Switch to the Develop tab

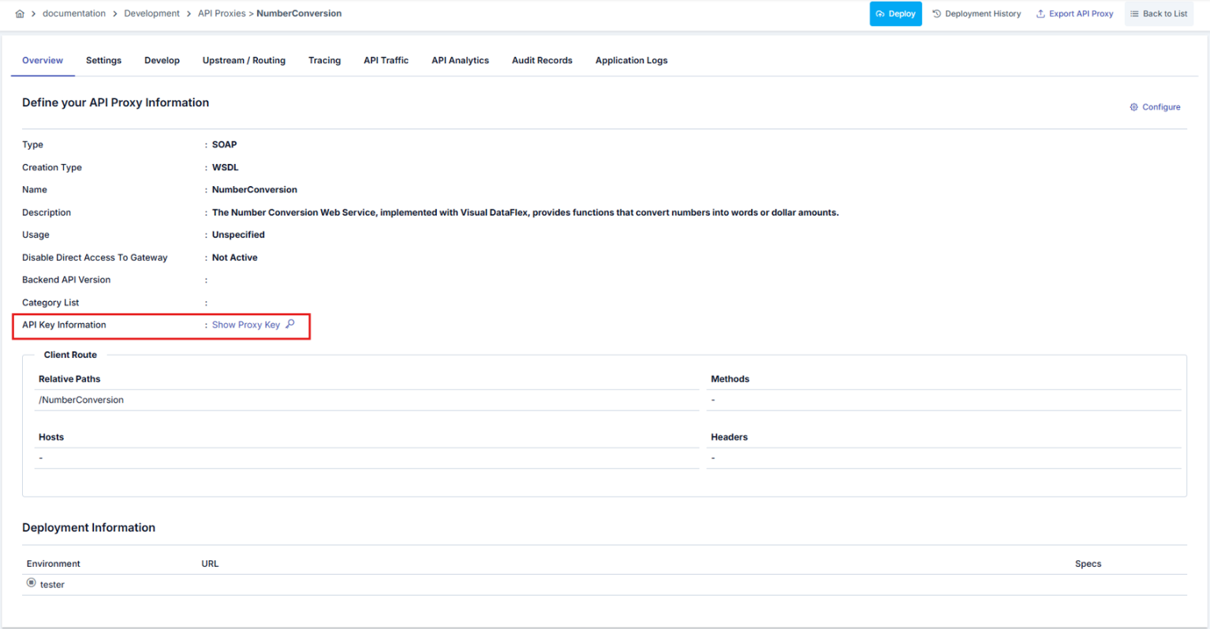point(162,61)
